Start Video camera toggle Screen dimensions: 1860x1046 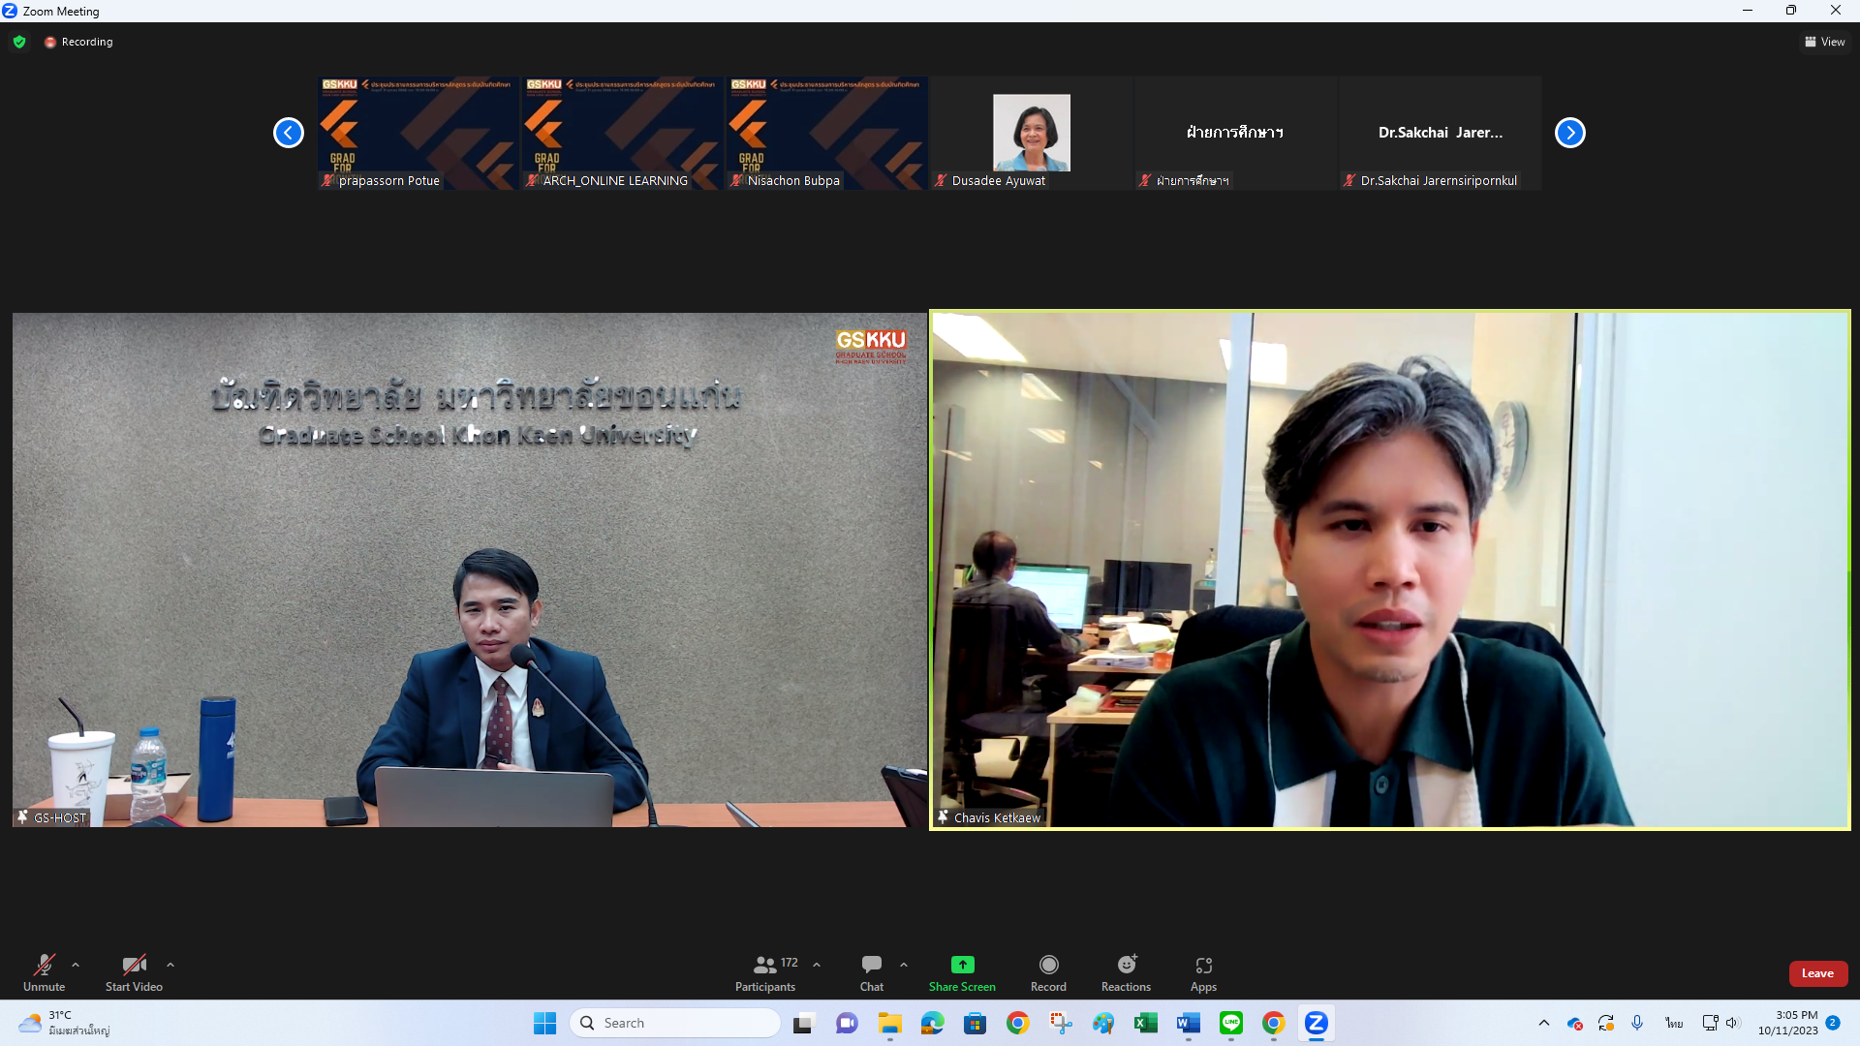pyautogui.click(x=134, y=971)
